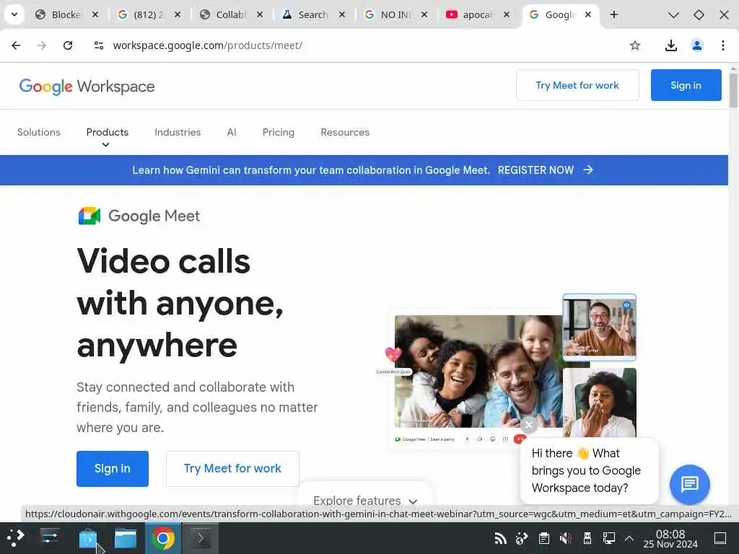The height and width of the screenshot is (554, 739).
Task: Reload the current page
Action: pos(68,45)
